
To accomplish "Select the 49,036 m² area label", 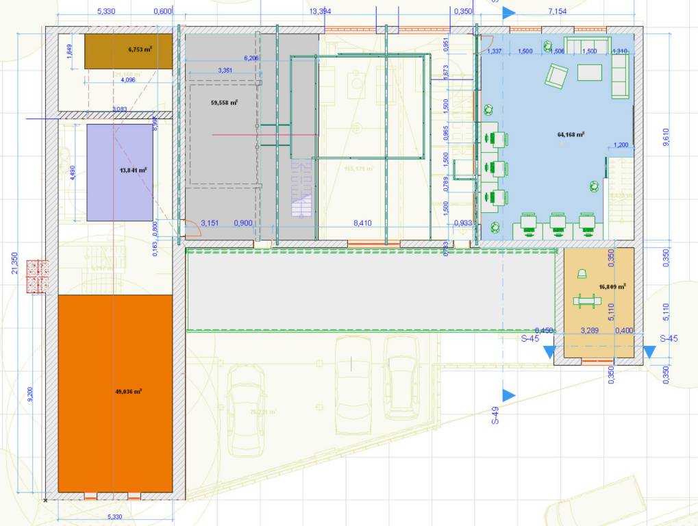I will click(x=128, y=392).
